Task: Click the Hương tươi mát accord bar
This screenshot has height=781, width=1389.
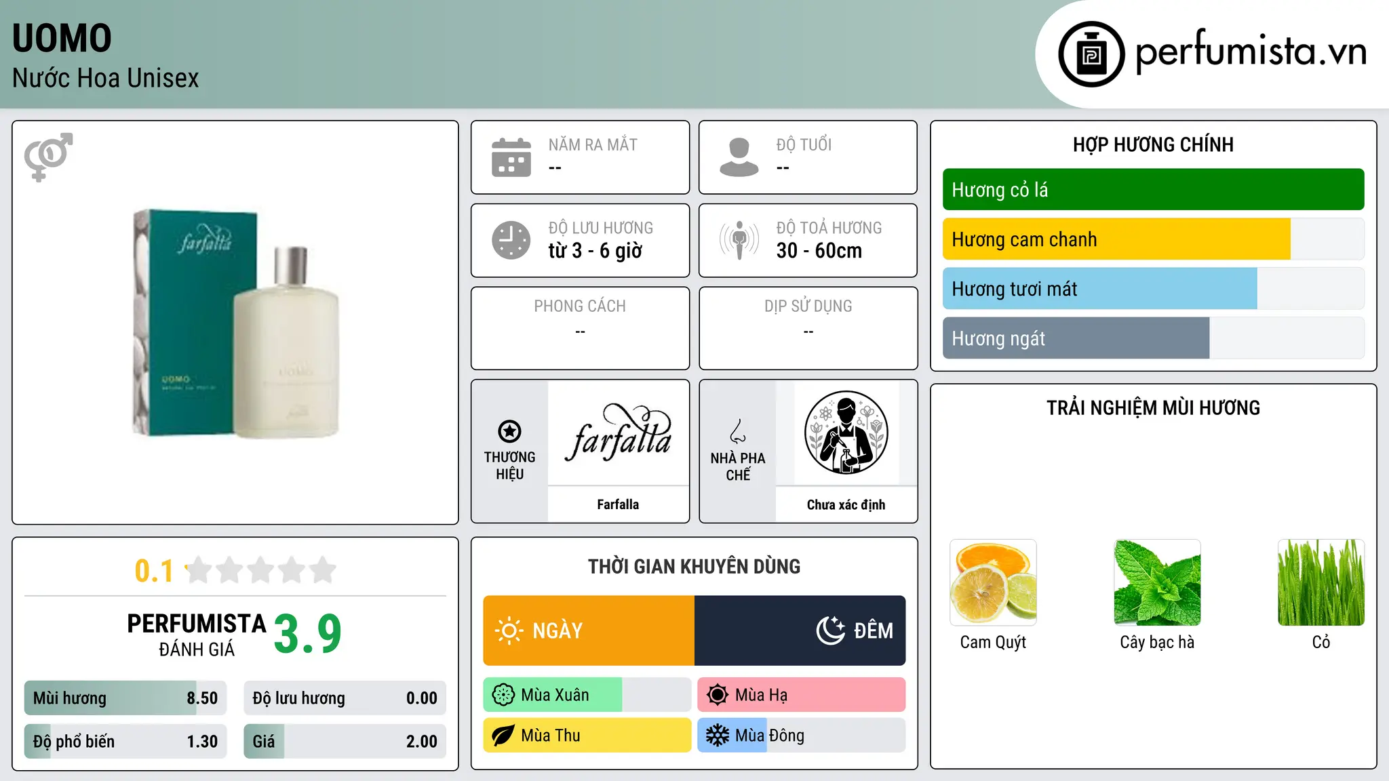Action: pyautogui.click(x=1154, y=289)
